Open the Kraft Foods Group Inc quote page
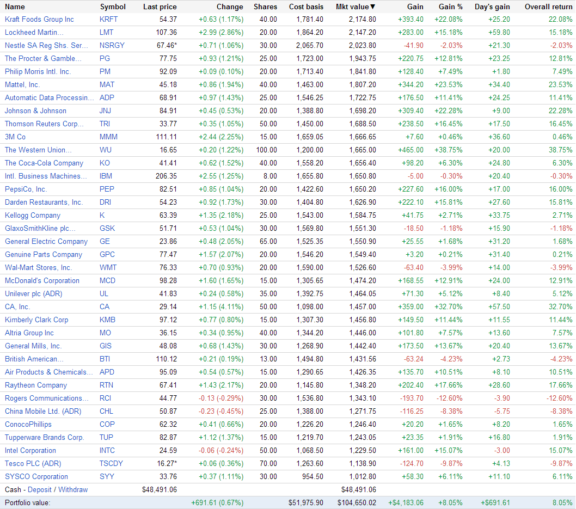 [x=39, y=19]
